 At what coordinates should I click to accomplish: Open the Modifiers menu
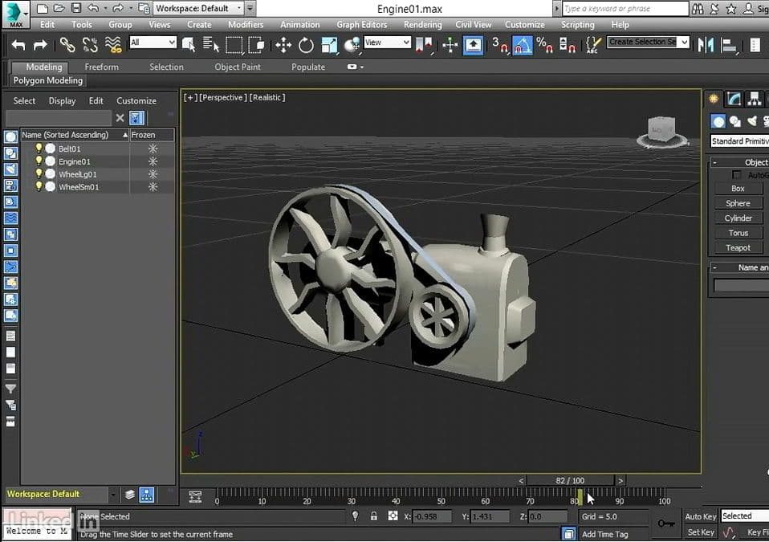pyautogui.click(x=246, y=25)
